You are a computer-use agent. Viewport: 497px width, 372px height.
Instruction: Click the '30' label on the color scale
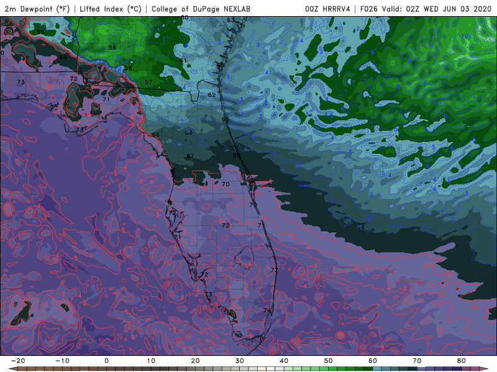(240, 361)
